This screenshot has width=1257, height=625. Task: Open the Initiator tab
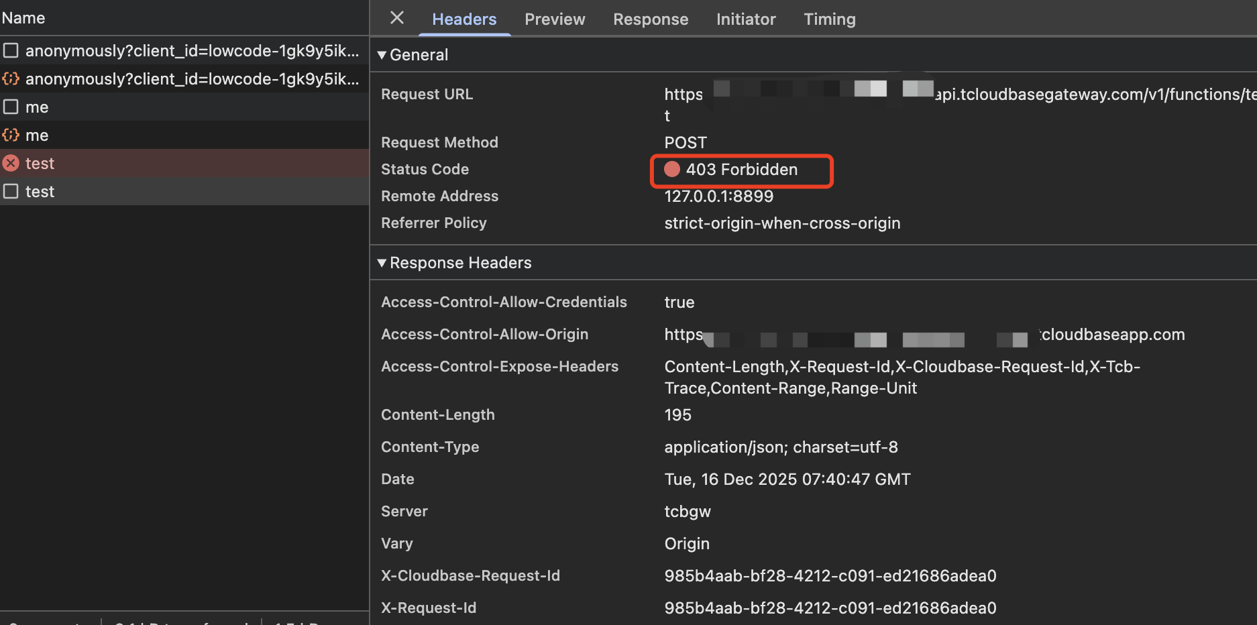click(x=746, y=19)
